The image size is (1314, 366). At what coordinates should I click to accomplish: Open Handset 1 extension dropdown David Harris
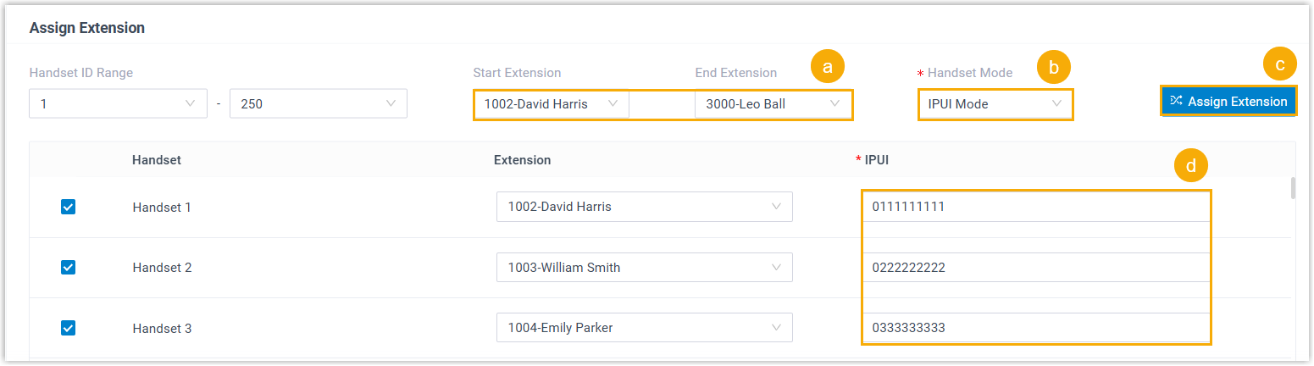click(644, 207)
